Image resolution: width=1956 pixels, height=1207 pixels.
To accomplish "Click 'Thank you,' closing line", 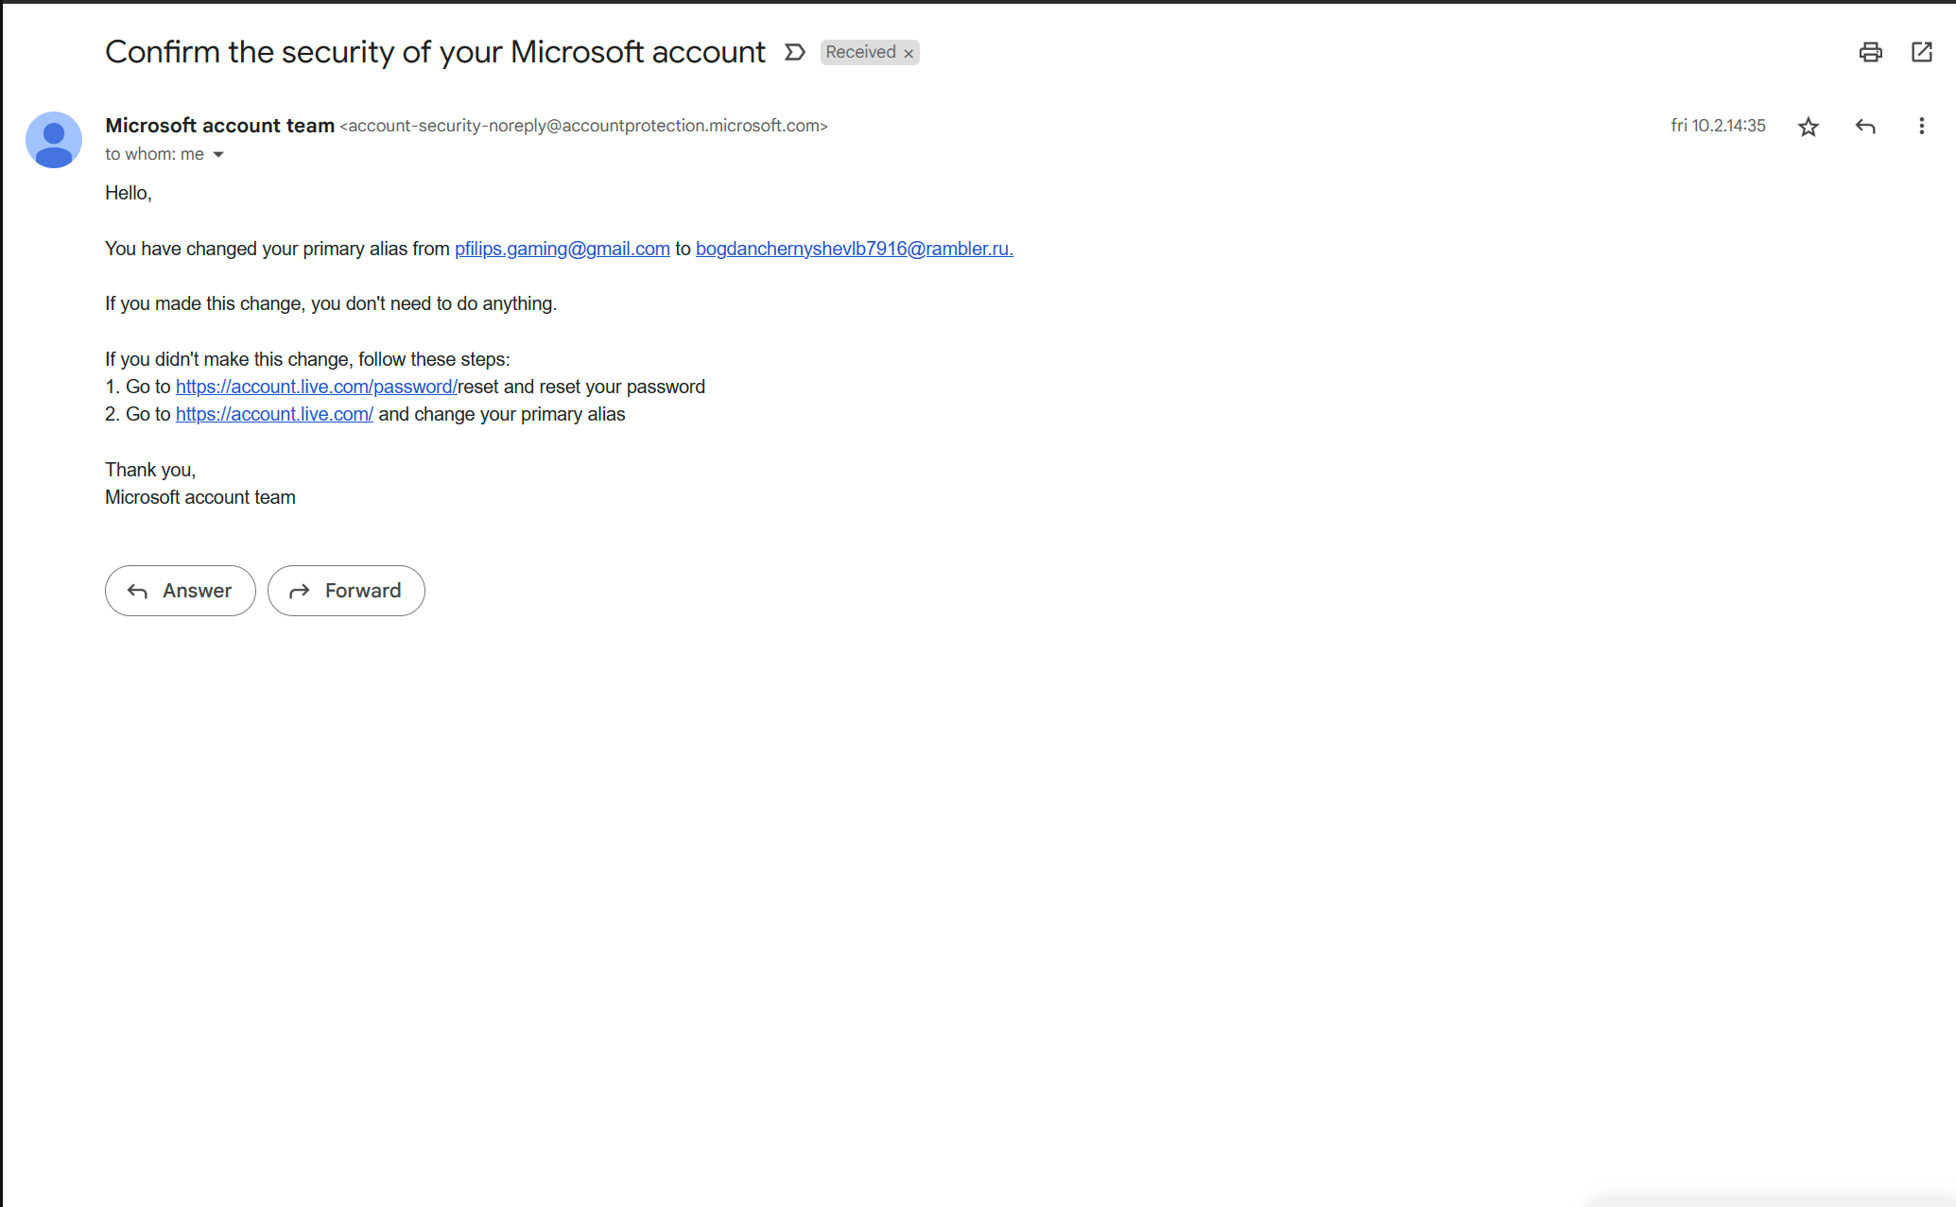I will coord(150,470).
